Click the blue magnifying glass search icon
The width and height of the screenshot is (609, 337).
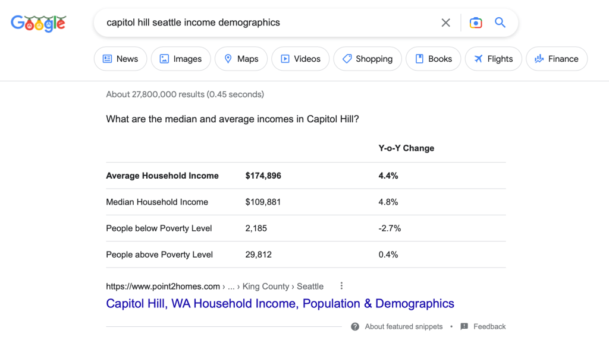[x=500, y=23]
